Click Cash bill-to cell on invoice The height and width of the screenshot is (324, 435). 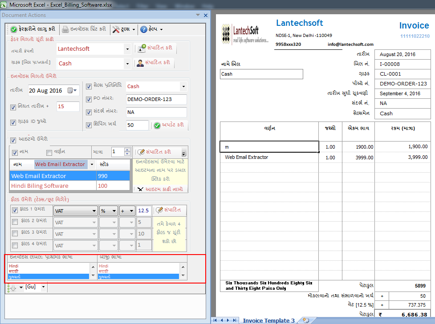pyautogui.click(x=261, y=74)
